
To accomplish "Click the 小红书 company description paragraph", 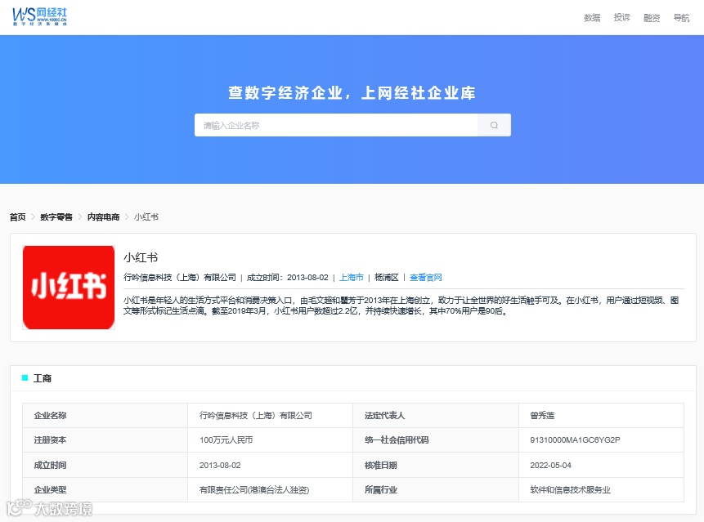I will click(x=401, y=306).
